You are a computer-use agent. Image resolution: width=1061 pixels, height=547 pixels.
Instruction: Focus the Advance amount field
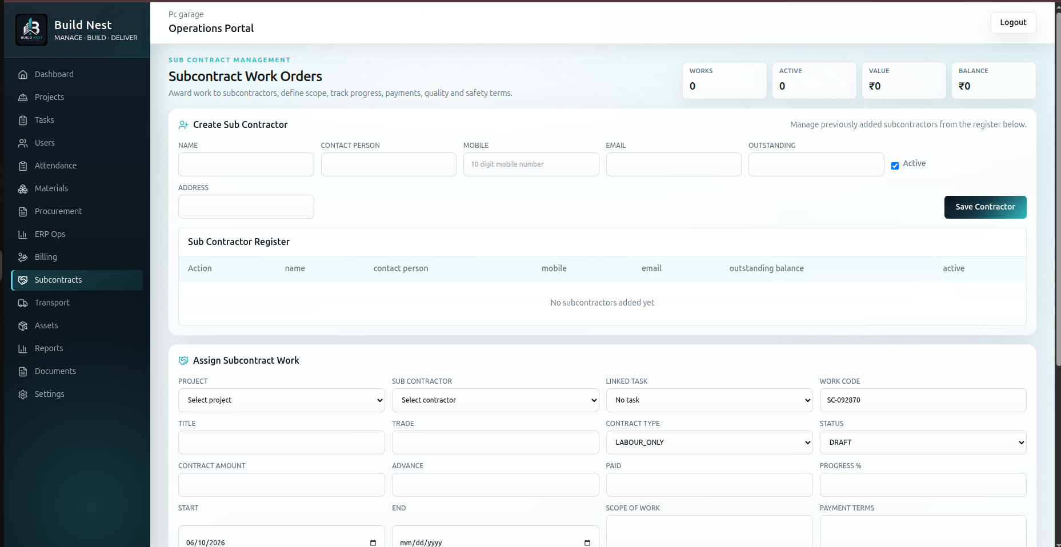(x=495, y=485)
